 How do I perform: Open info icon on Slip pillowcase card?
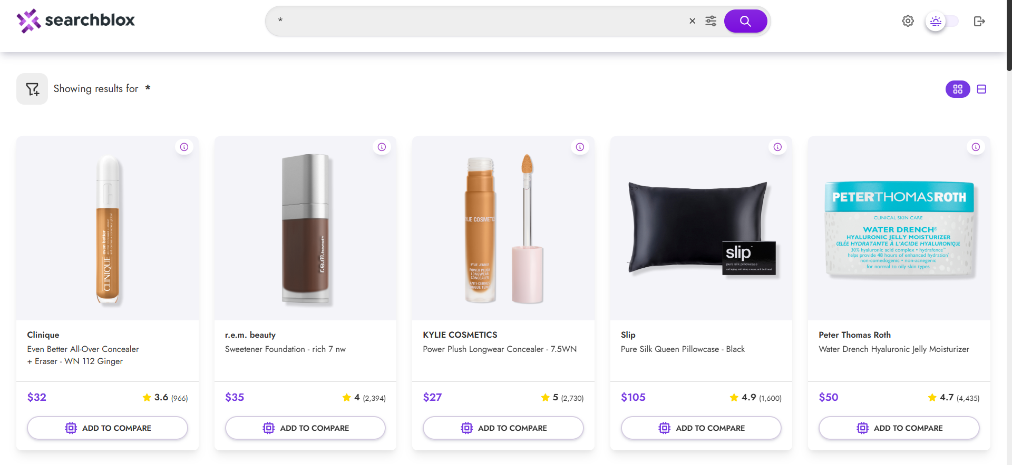(x=777, y=147)
